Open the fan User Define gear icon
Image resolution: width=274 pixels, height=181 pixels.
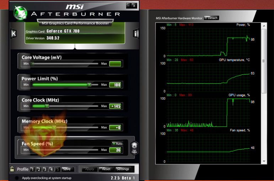coord(134,148)
